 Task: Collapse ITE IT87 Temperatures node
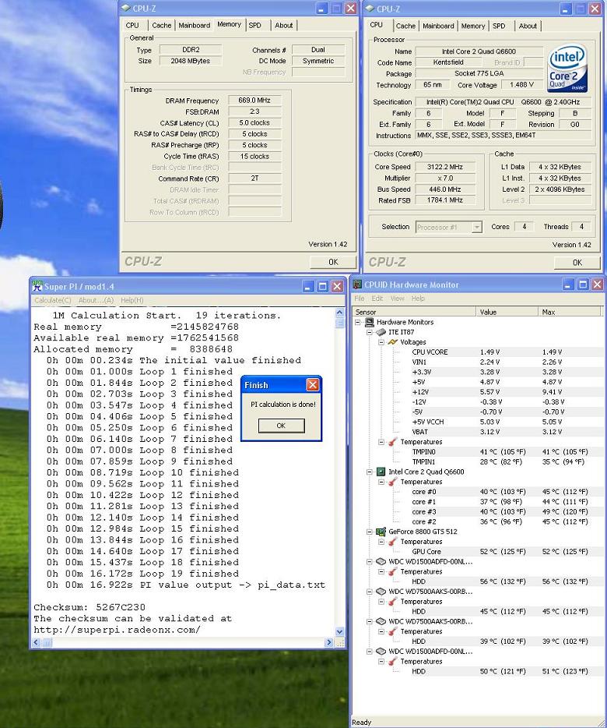(381, 442)
